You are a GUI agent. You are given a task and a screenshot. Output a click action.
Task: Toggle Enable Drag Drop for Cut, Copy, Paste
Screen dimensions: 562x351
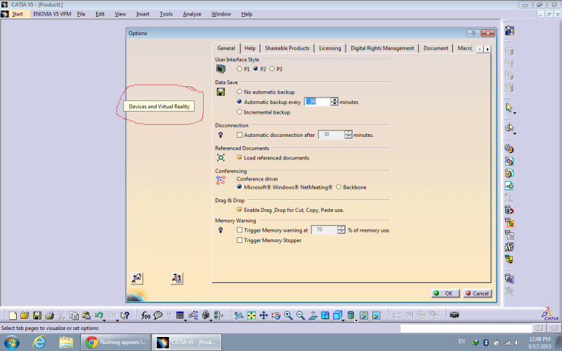(240, 210)
